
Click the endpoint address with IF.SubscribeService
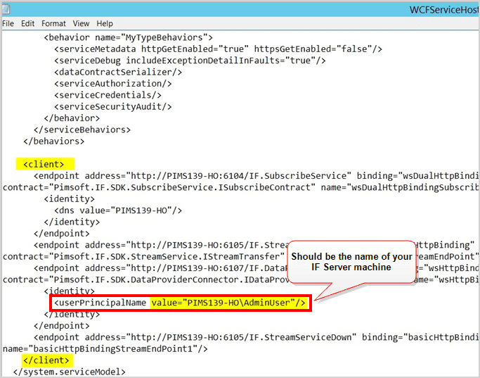pos(257,176)
